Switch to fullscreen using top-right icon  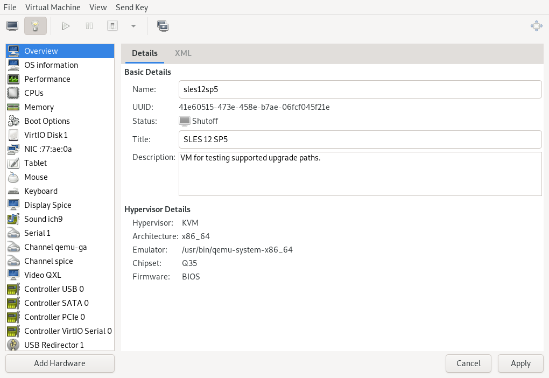[536, 26]
